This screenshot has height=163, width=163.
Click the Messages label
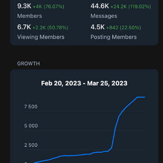click(x=104, y=16)
